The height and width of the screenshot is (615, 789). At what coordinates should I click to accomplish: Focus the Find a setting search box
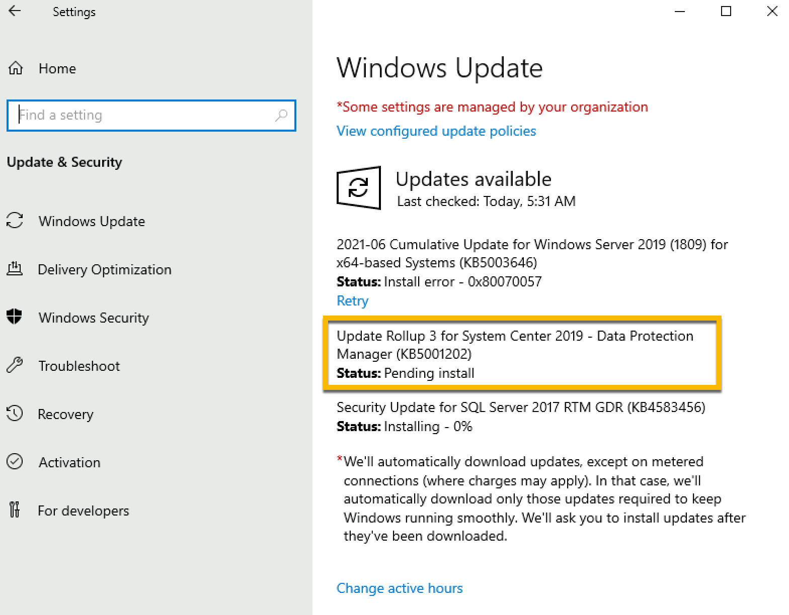151,116
